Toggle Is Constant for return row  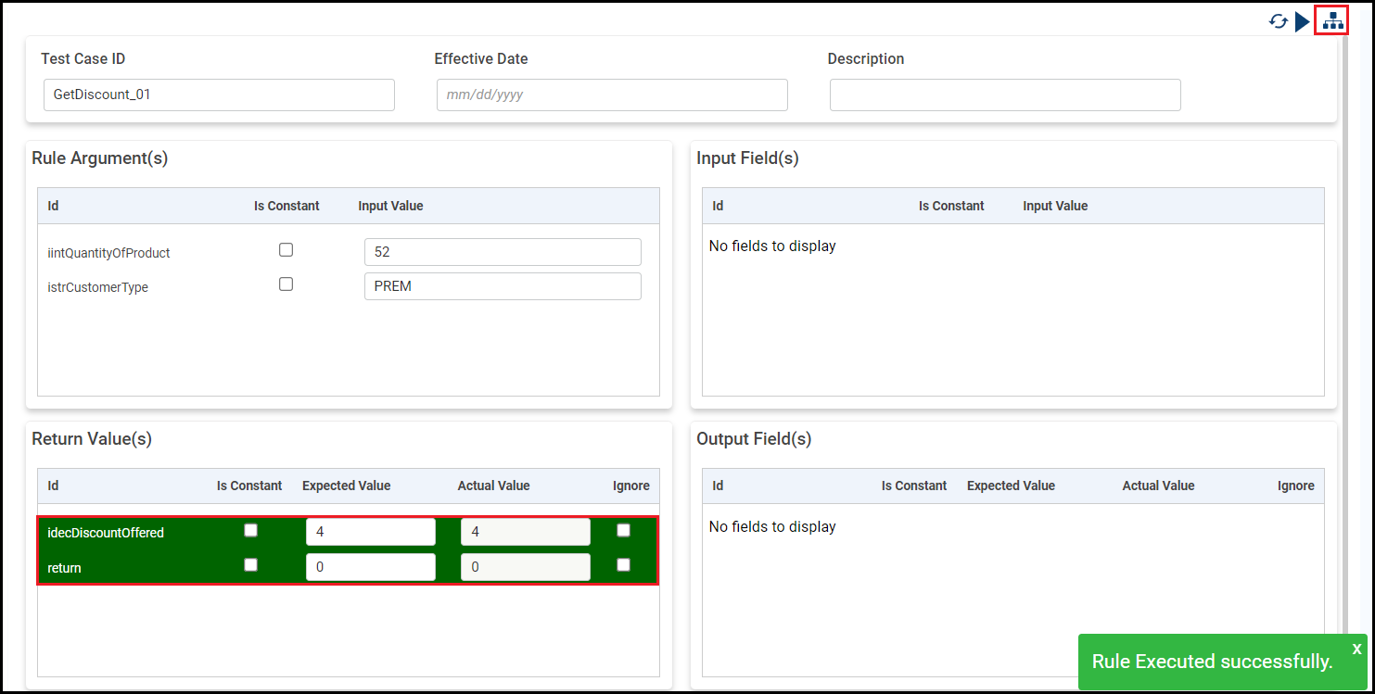coord(250,565)
